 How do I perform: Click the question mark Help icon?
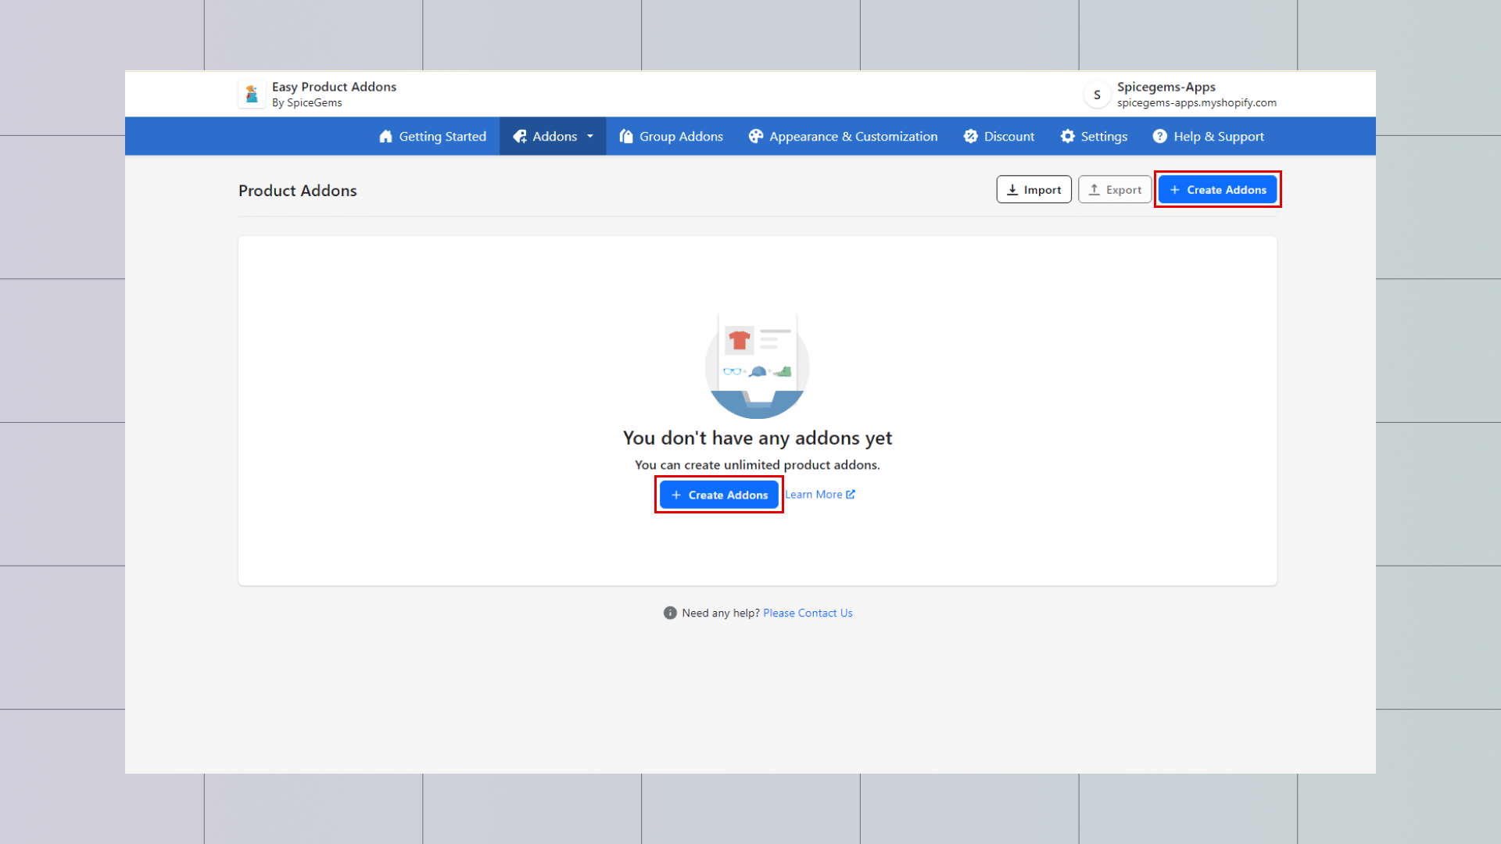[1160, 137]
